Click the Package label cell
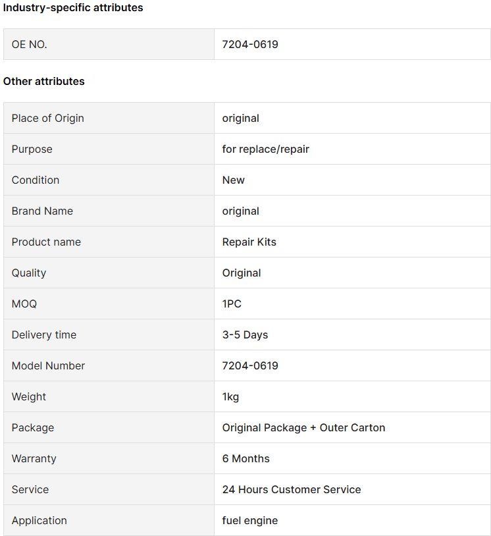The image size is (491, 536). coord(109,427)
